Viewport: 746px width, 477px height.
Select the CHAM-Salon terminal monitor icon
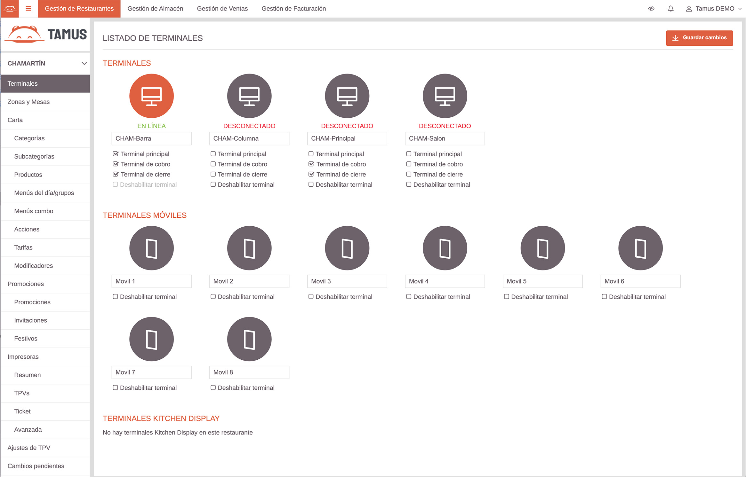click(445, 96)
